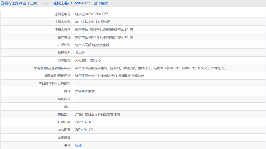This screenshot has height=149, width=266.
Task: Click label 注册人名称
Action: pos(62,22)
